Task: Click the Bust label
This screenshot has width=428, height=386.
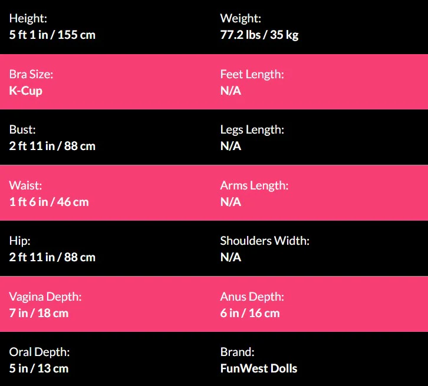Action: pyautogui.click(x=22, y=130)
